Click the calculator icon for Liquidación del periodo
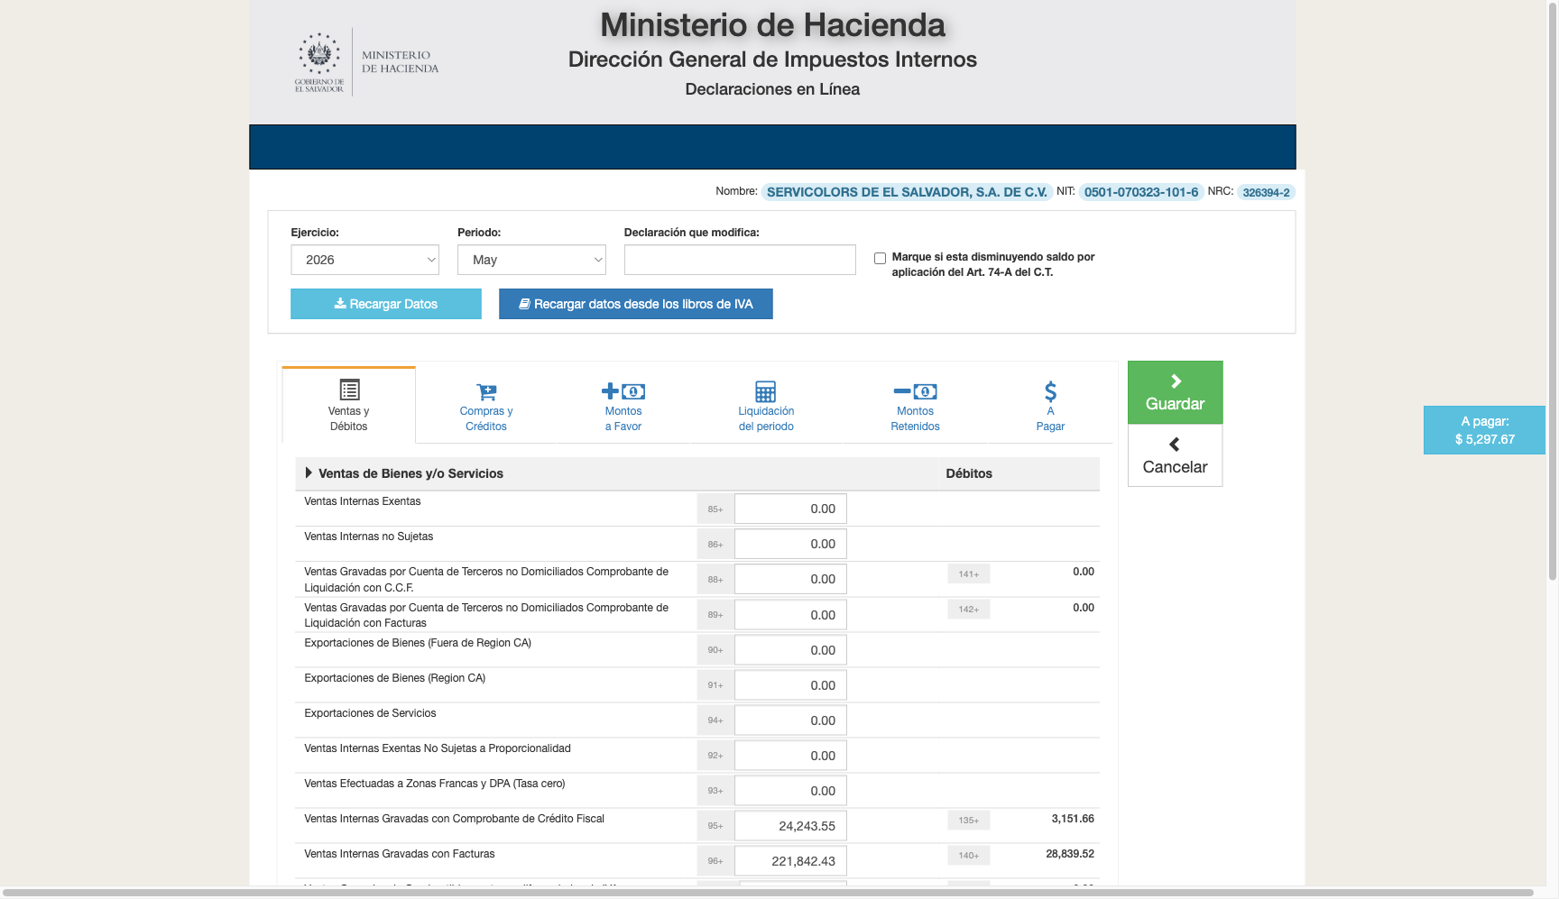 tap(765, 391)
